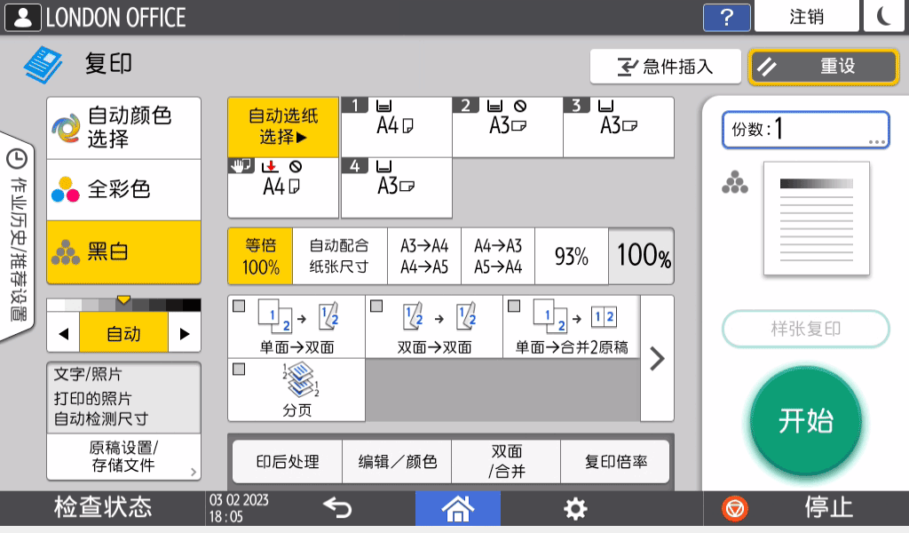Open the home screen icon

(457, 508)
